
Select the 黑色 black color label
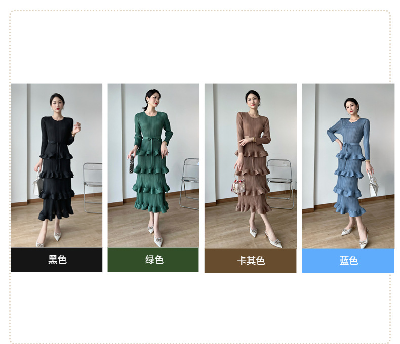[x=57, y=260]
